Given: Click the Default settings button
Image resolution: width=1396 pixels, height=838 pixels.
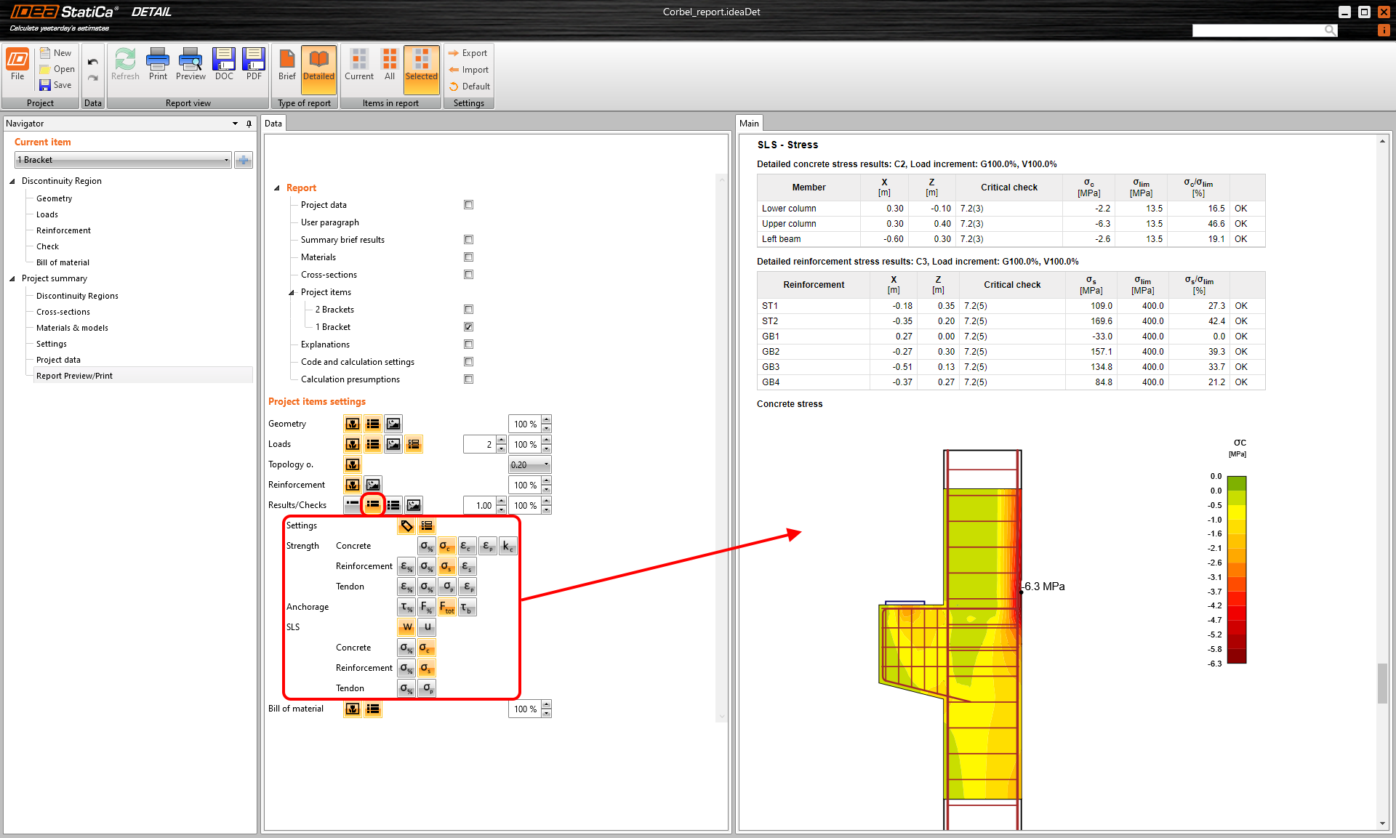Looking at the screenshot, I should (x=470, y=86).
